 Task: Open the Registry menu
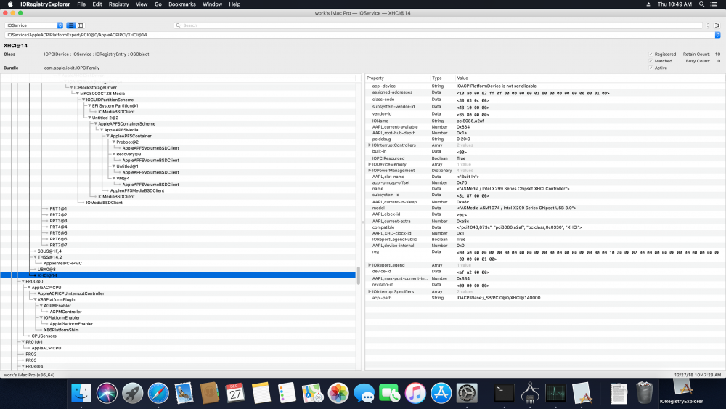(x=118, y=4)
